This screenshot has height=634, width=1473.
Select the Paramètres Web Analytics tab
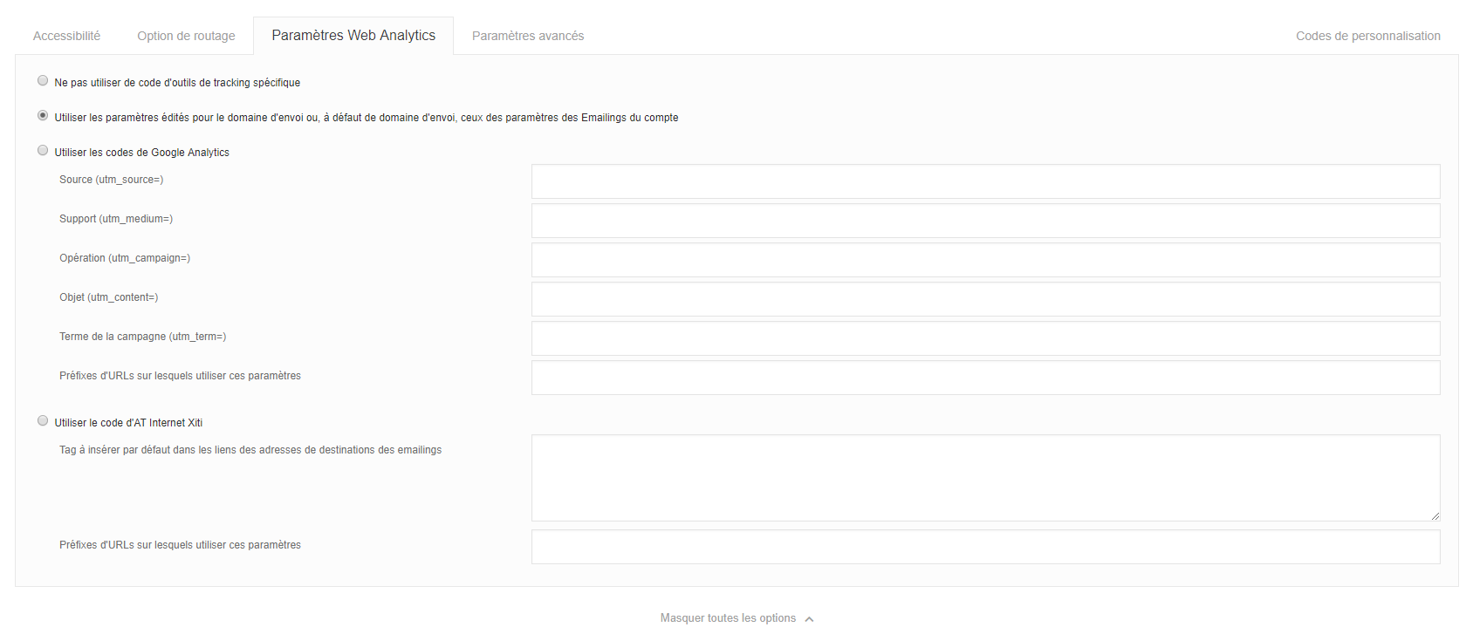coord(353,36)
